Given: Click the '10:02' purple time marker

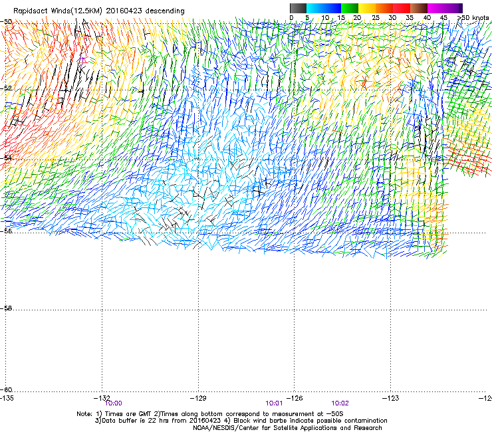Looking at the screenshot, I should click(x=340, y=403).
